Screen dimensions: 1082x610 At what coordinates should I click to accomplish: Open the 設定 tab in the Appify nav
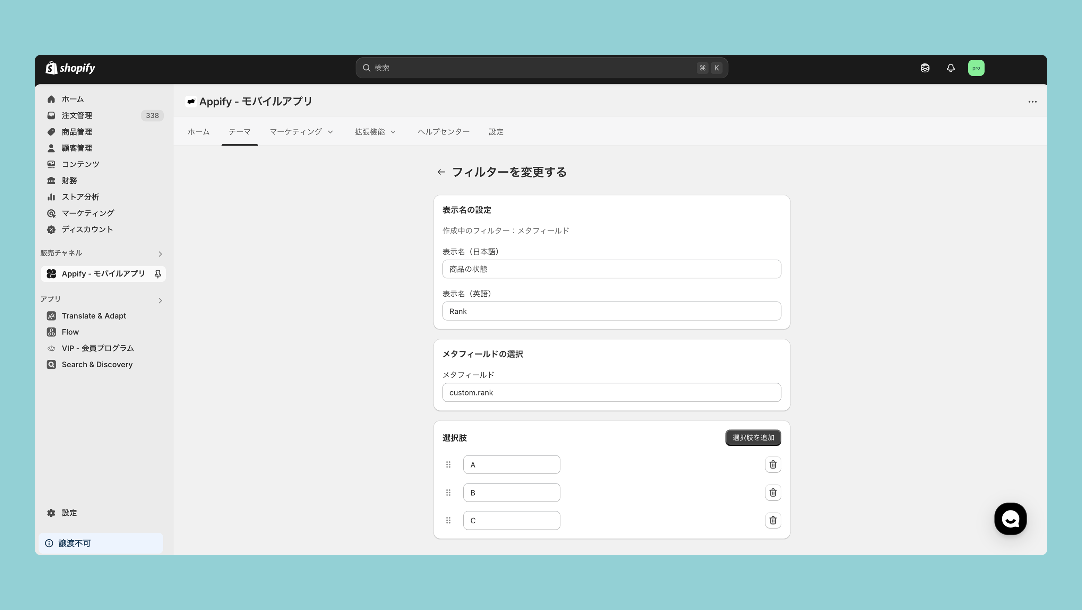click(496, 132)
